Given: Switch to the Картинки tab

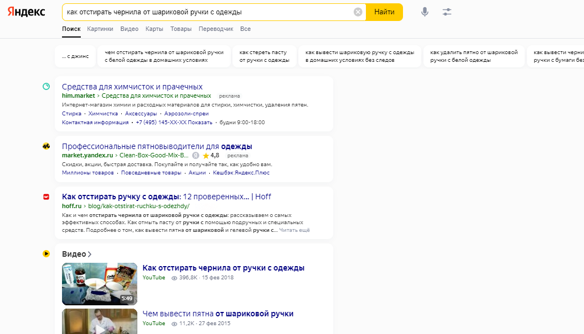Looking at the screenshot, I should [100, 29].
